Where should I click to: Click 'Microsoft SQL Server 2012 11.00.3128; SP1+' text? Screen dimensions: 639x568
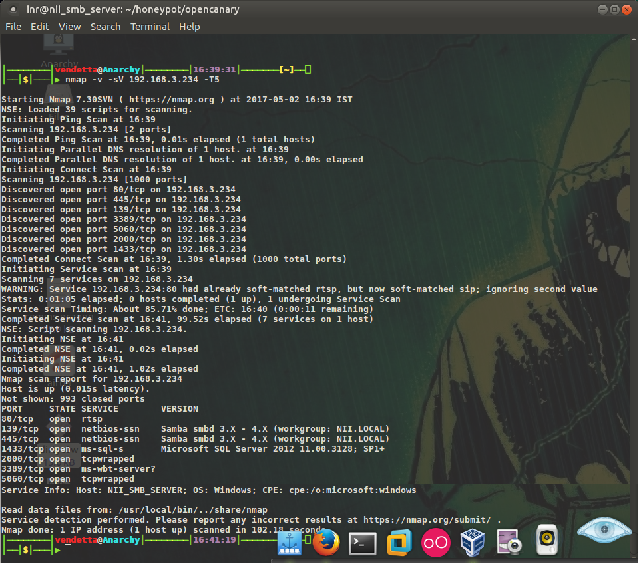click(273, 449)
